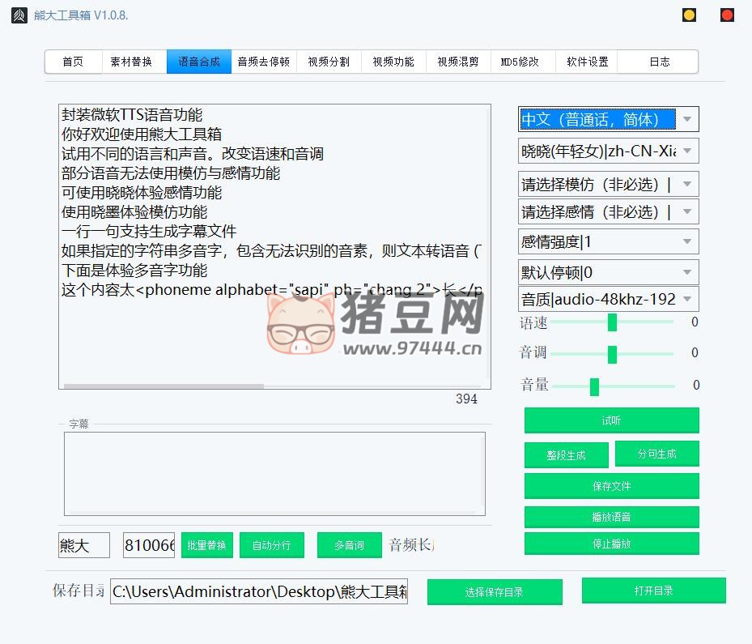Viewport: 752px width, 644px height.
Task: Click the line 下面是体验多音字功能
Action: (134, 271)
